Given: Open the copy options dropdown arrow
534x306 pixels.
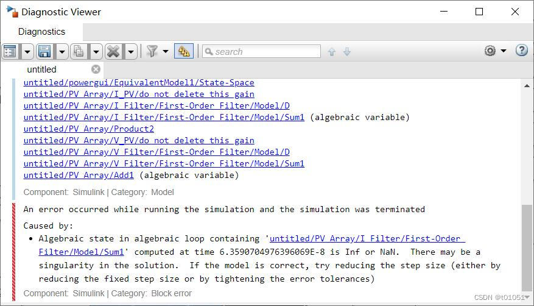Looking at the screenshot, I should (x=96, y=52).
